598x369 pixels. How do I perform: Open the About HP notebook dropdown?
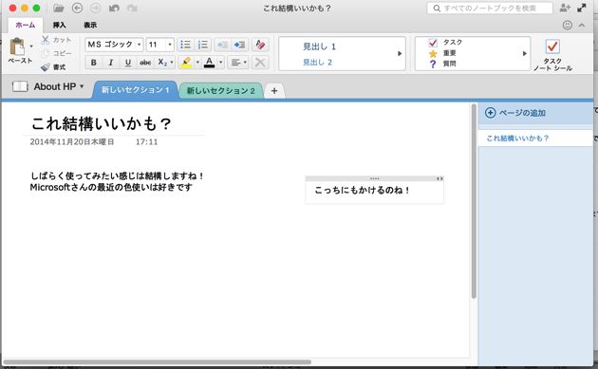click(59, 87)
